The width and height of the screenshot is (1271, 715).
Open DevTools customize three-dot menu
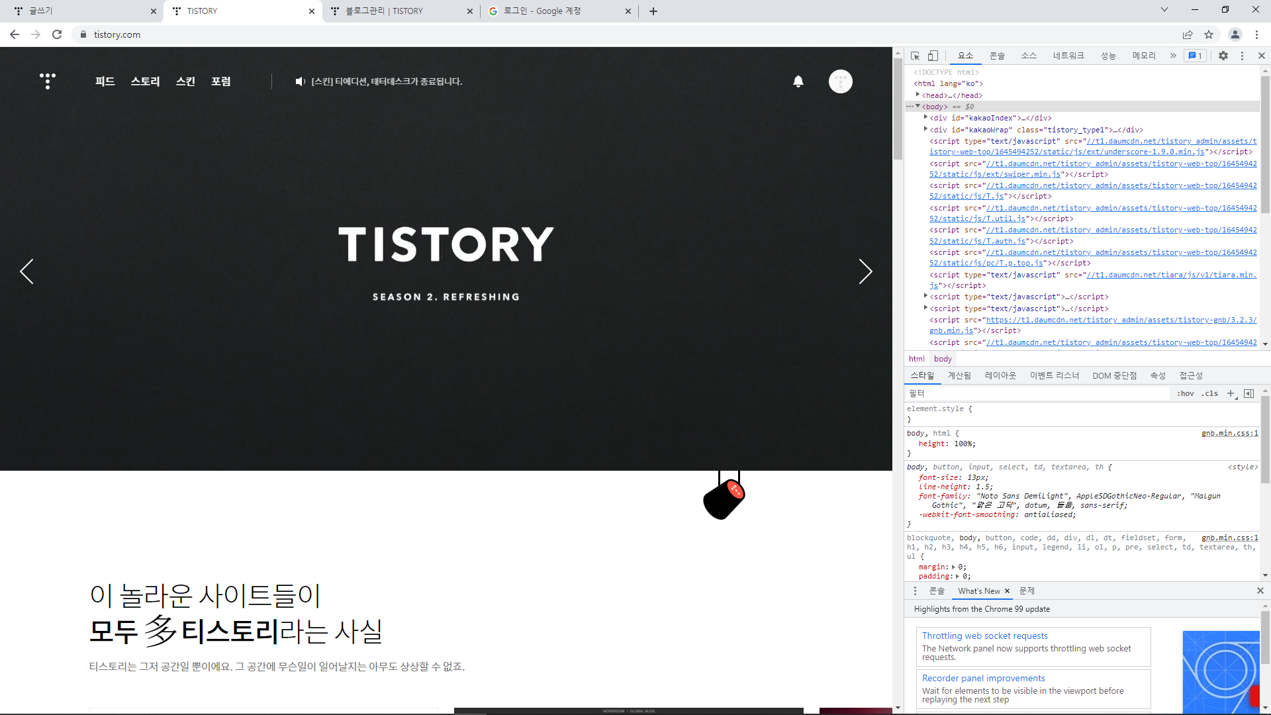1242,56
